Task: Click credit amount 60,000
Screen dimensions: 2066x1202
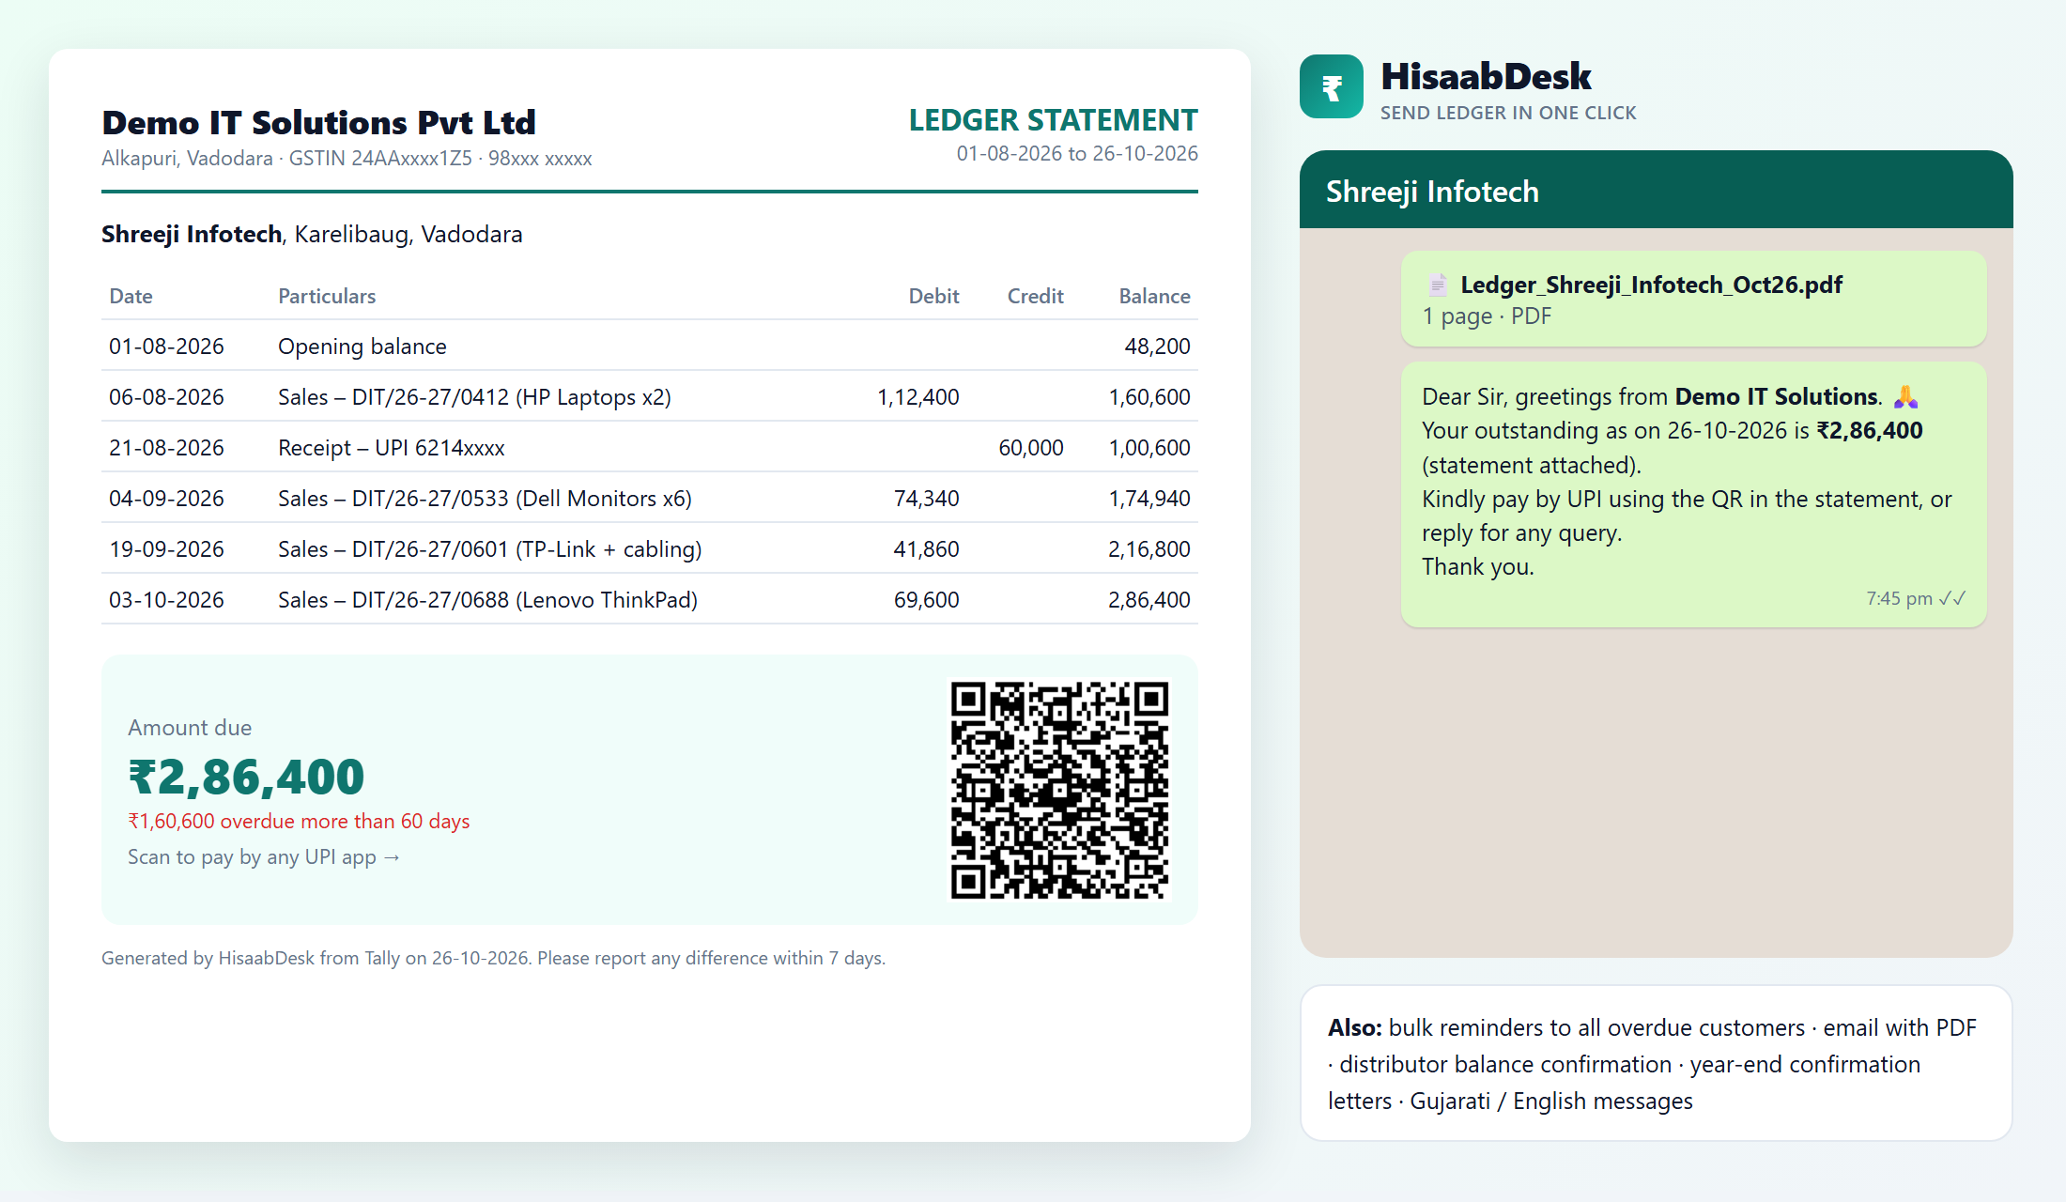Action: tap(1030, 448)
